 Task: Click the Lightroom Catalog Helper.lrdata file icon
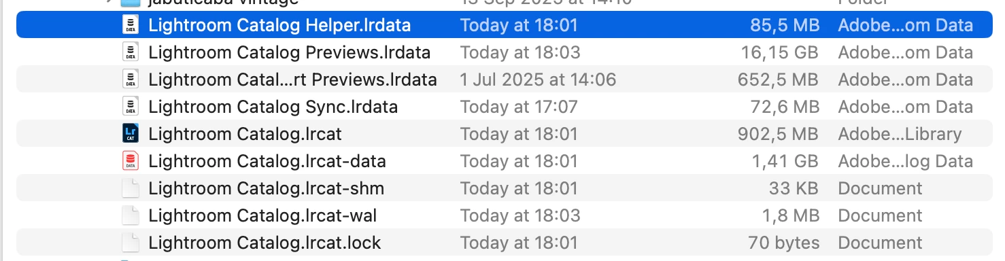(x=131, y=25)
